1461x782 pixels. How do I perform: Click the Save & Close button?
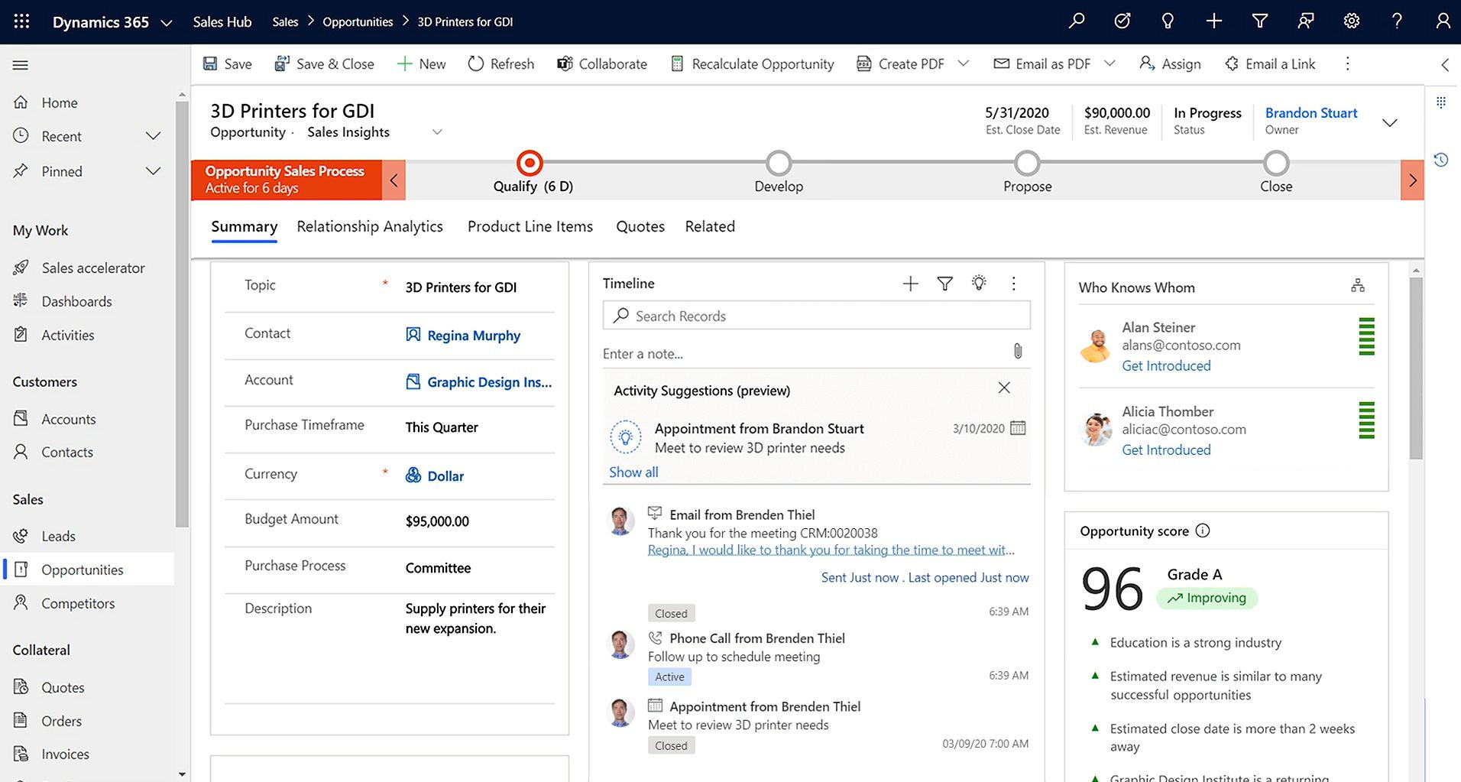(324, 63)
